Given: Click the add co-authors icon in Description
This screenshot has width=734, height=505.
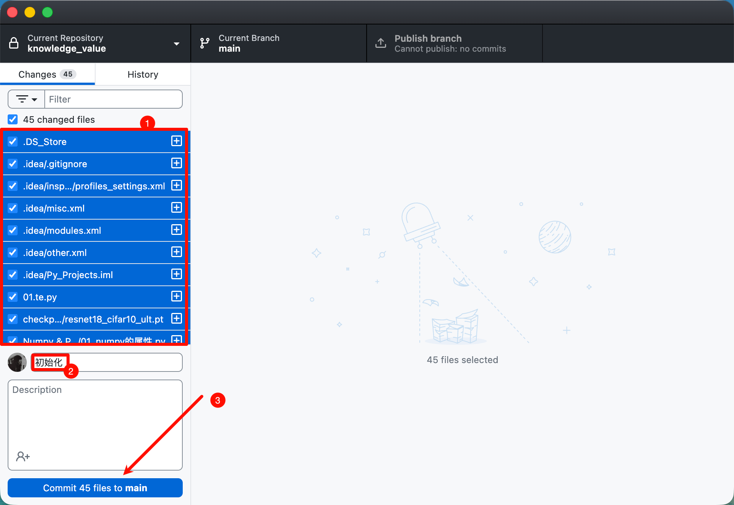Looking at the screenshot, I should pyautogui.click(x=23, y=456).
